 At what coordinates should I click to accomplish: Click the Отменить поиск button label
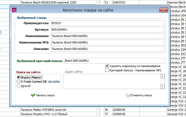click(141, 95)
